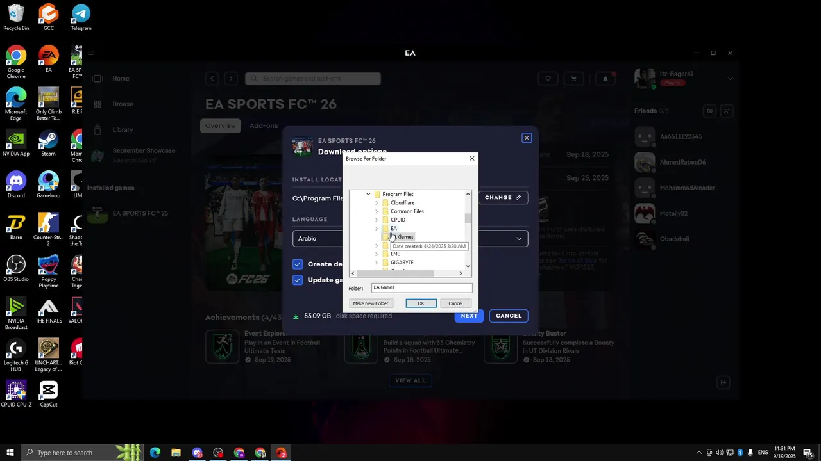
Task: Expand the GIGABYTE folder chevron
Action: 377,263
